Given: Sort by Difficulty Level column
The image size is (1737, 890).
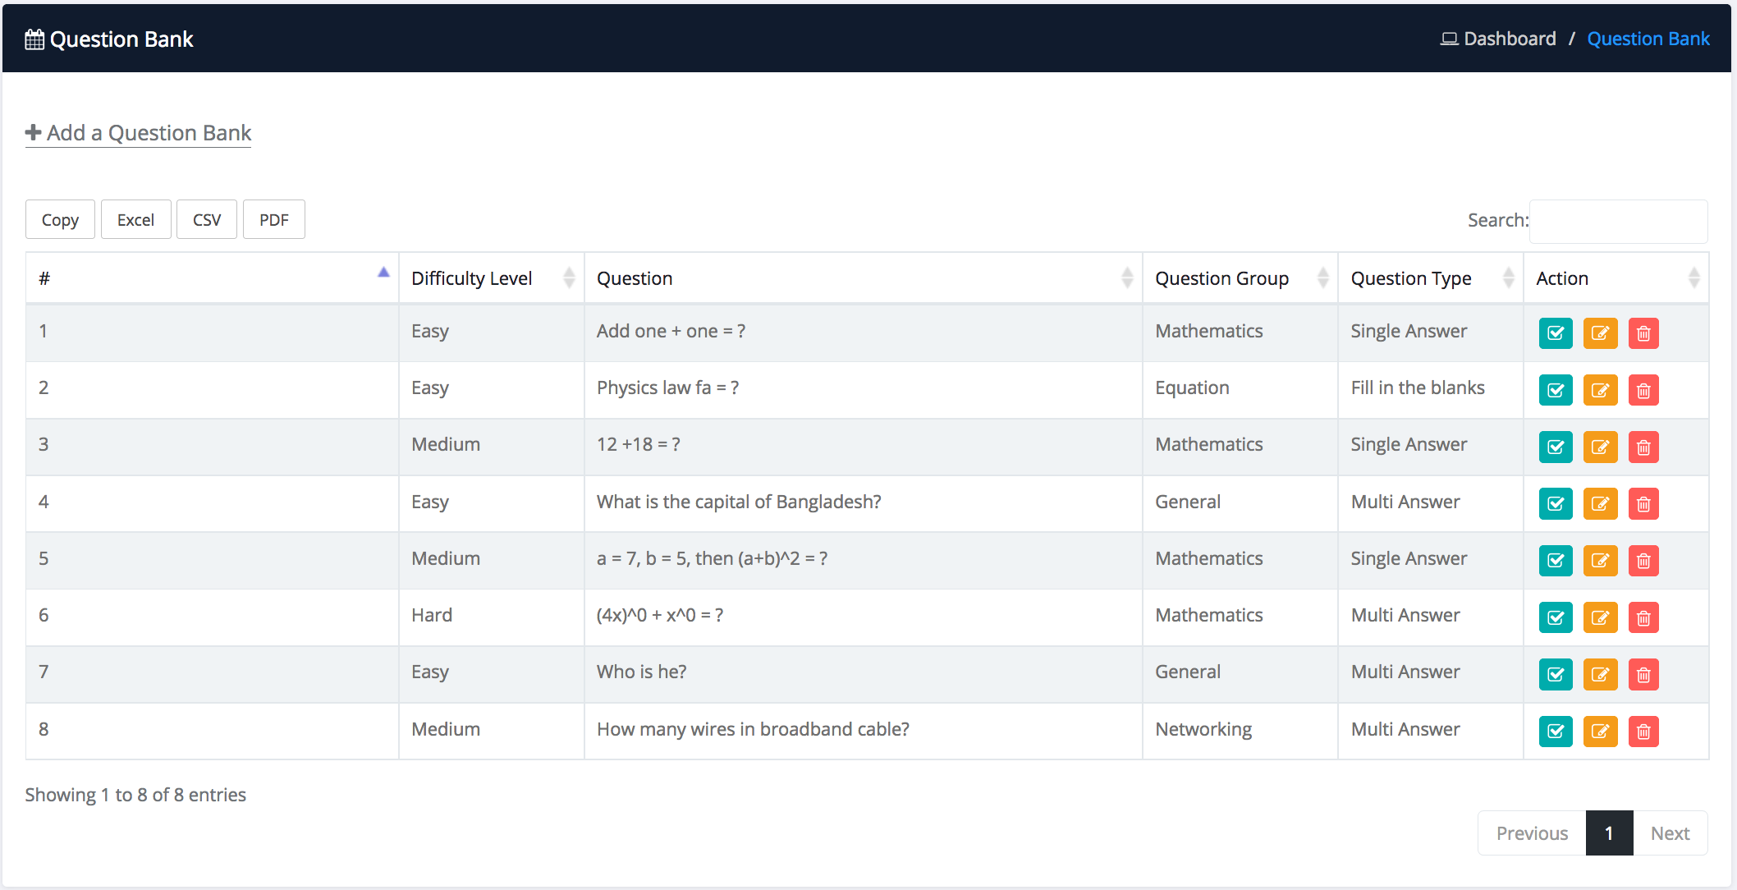Looking at the screenshot, I should coord(490,278).
